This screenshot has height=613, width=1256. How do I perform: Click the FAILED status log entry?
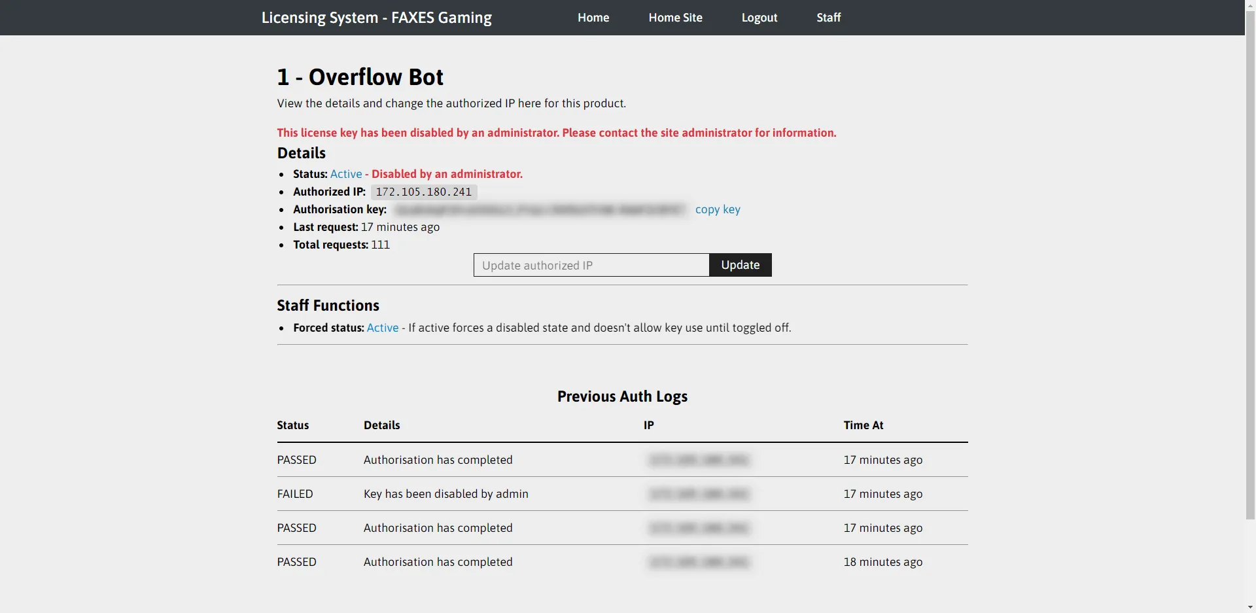point(295,494)
